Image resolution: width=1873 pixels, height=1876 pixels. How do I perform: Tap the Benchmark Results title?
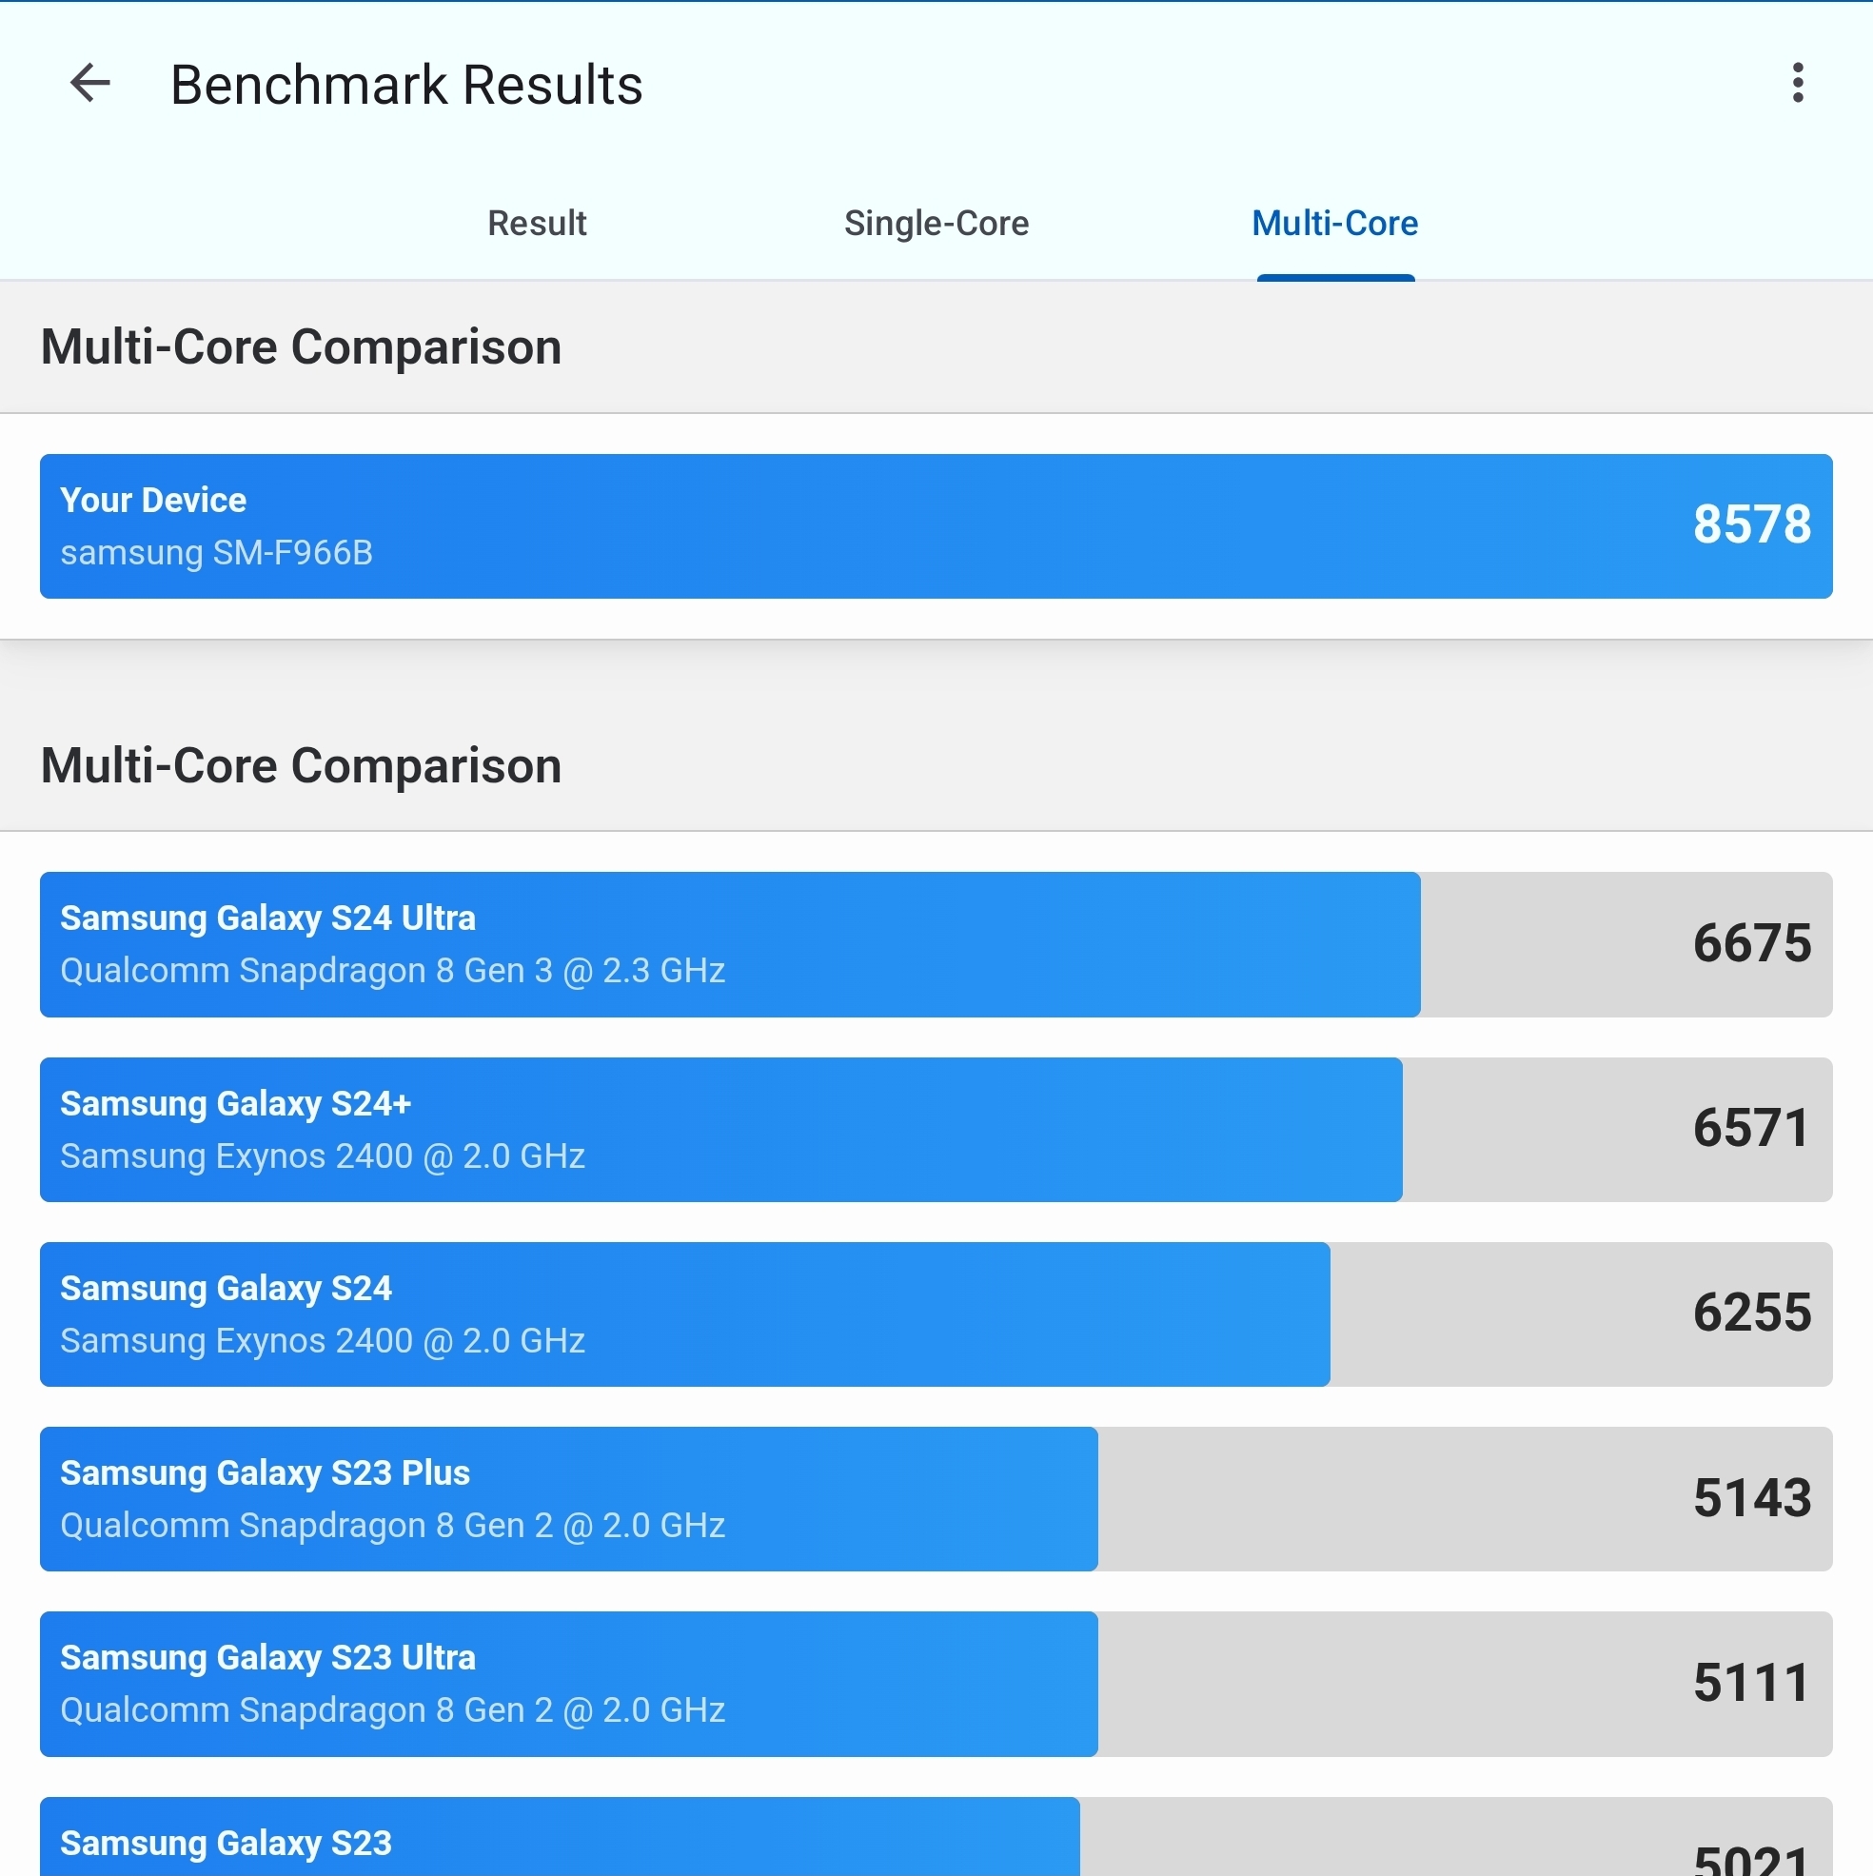tap(405, 85)
